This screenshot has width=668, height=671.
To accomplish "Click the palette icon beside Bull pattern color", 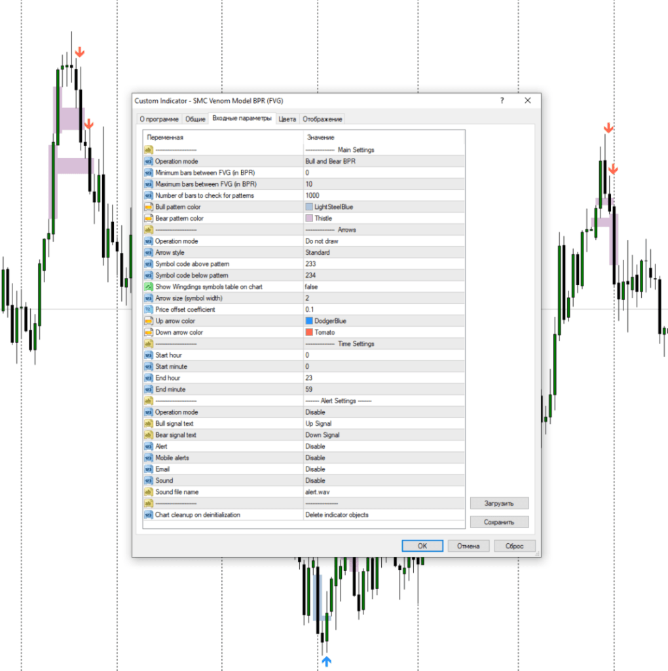I will pyautogui.click(x=149, y=206).
